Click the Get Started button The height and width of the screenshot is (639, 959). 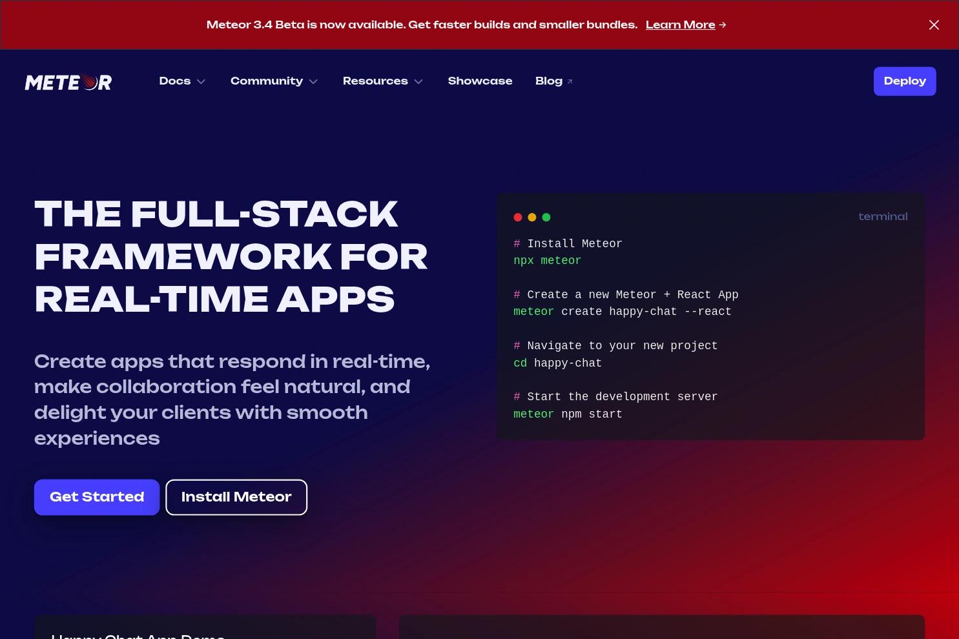pyautogui.click(x=97, y=497)
